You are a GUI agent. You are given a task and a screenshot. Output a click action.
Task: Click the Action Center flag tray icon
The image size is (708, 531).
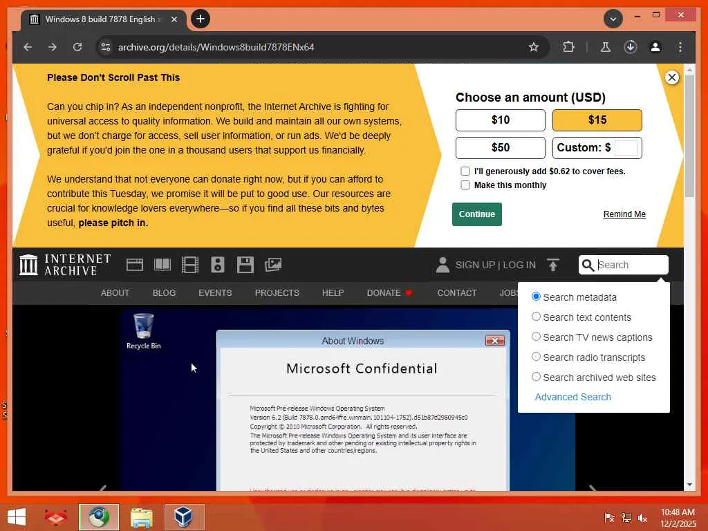coord(609,518)
